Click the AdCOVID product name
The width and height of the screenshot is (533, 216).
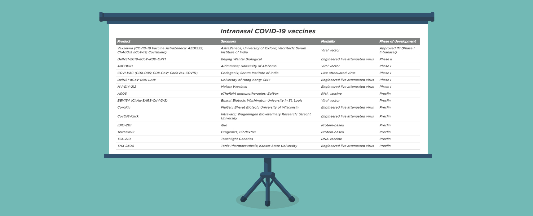click(x=125, y=66)
